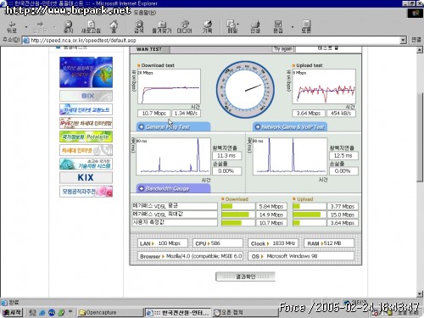Image resolution: width=424 pixels, height=318 pixels.
Task: Open the BIX banner link
Action: point(86,96)
